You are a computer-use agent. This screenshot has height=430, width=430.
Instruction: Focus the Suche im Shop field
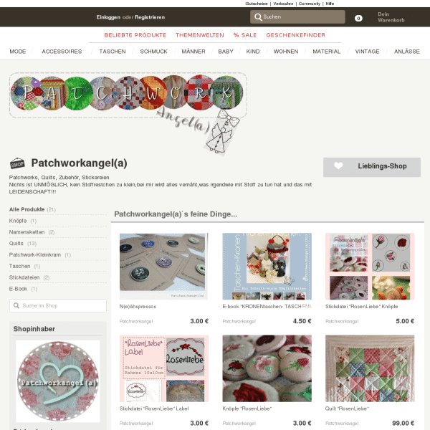coord(58,305)
